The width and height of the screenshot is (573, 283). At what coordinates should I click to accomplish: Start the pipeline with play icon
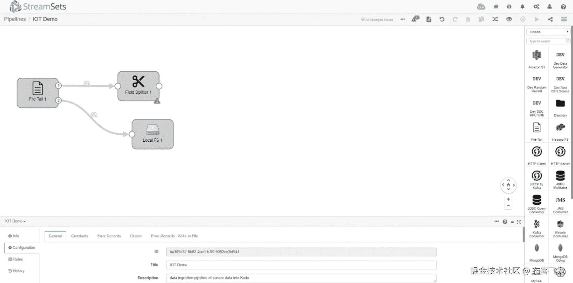pyautogui.click(x=536, y=19)
